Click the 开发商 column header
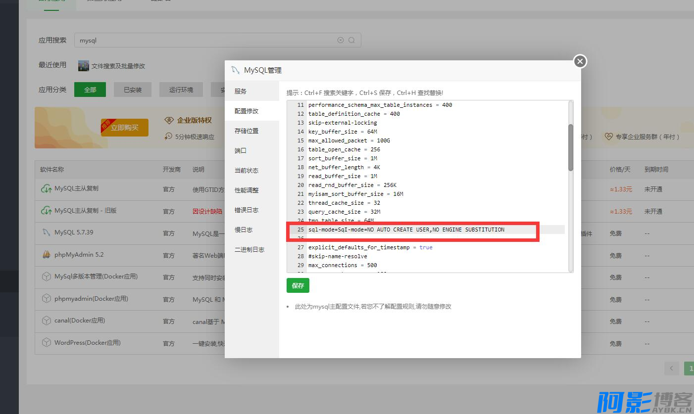This screenshot has height=414, width=694. [x=172, y=169]
